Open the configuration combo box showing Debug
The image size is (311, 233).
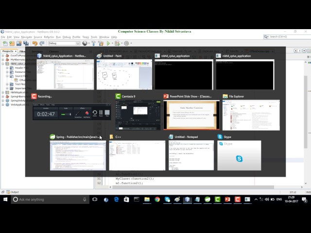(x=64, y=43)
